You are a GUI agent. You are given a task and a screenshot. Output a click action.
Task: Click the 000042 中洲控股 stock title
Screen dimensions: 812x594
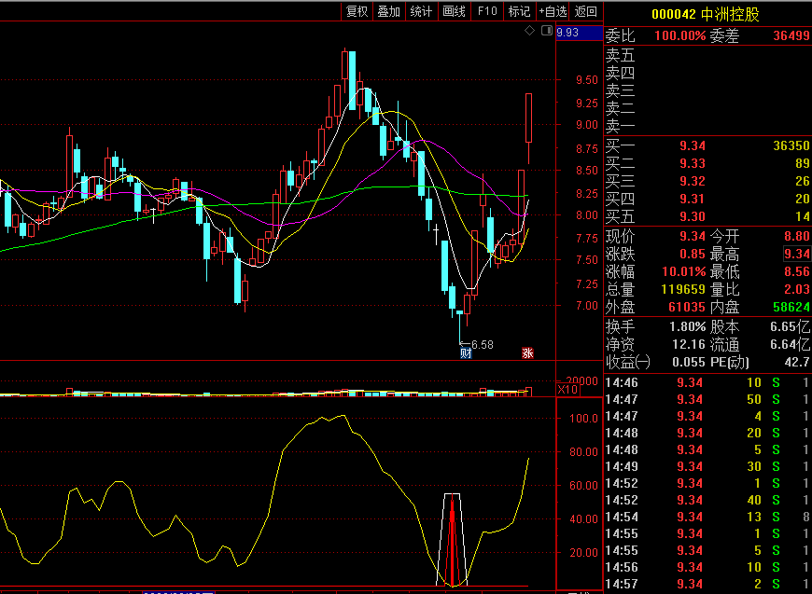[x=706, y=14]
